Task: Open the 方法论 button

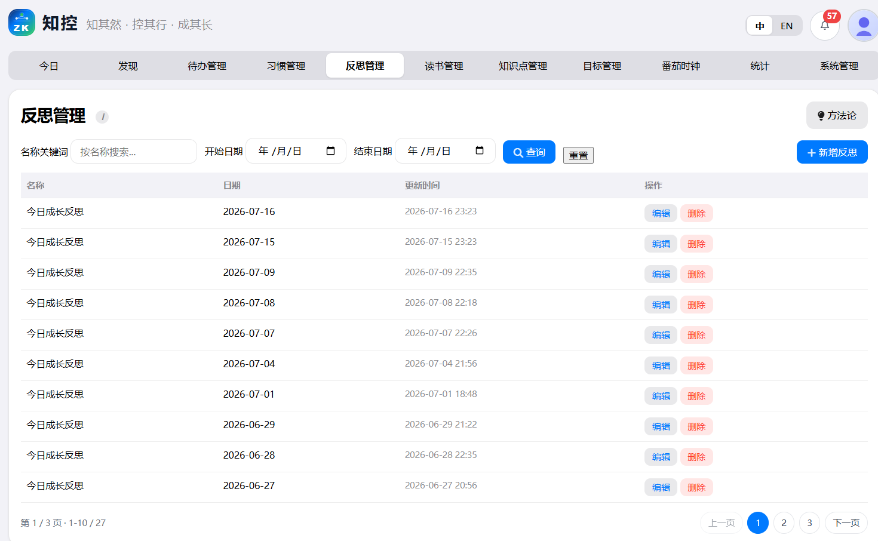Action: tap(837, 115)
